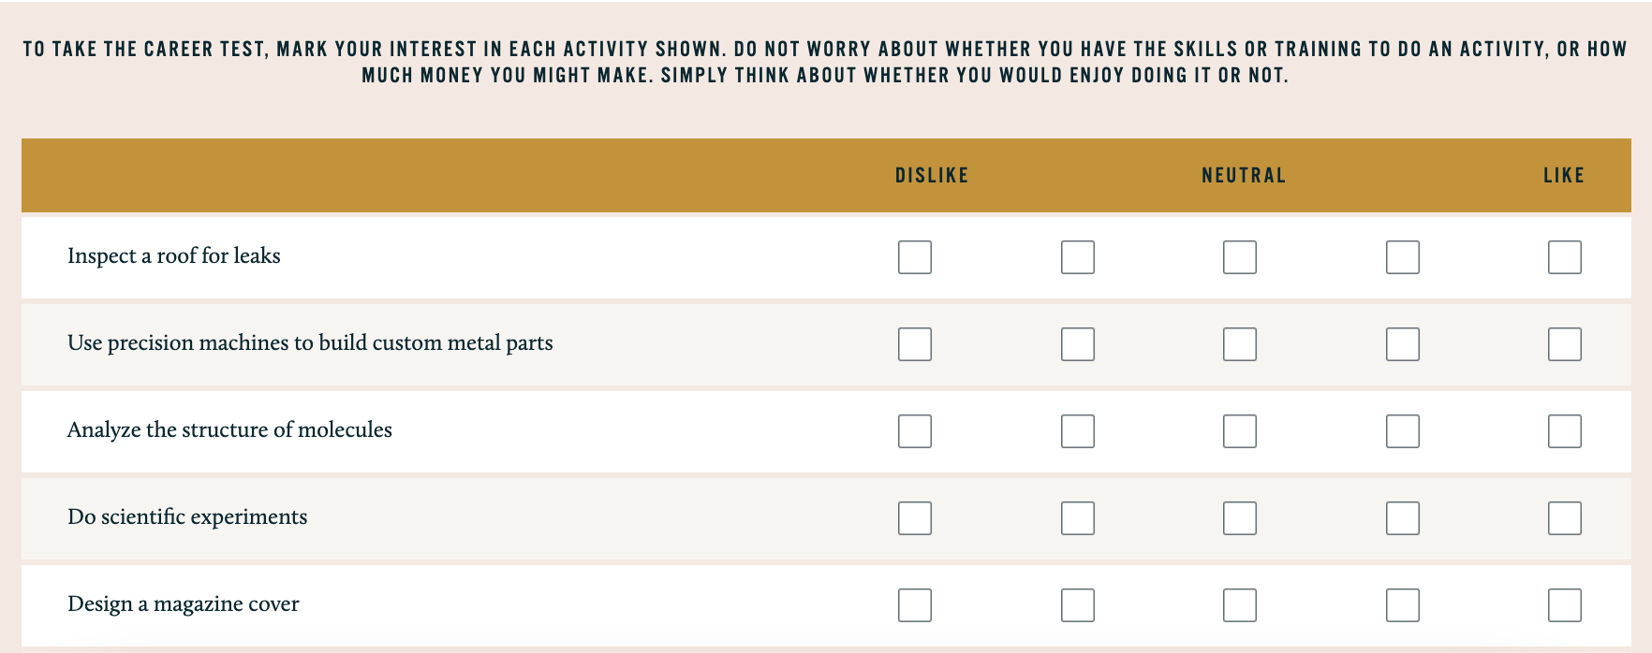Mark Dislike for Inspect a roof for leaks
The width and height of the screenshot is (1652, 653).
pyautogui.click(x=915, y=257)
